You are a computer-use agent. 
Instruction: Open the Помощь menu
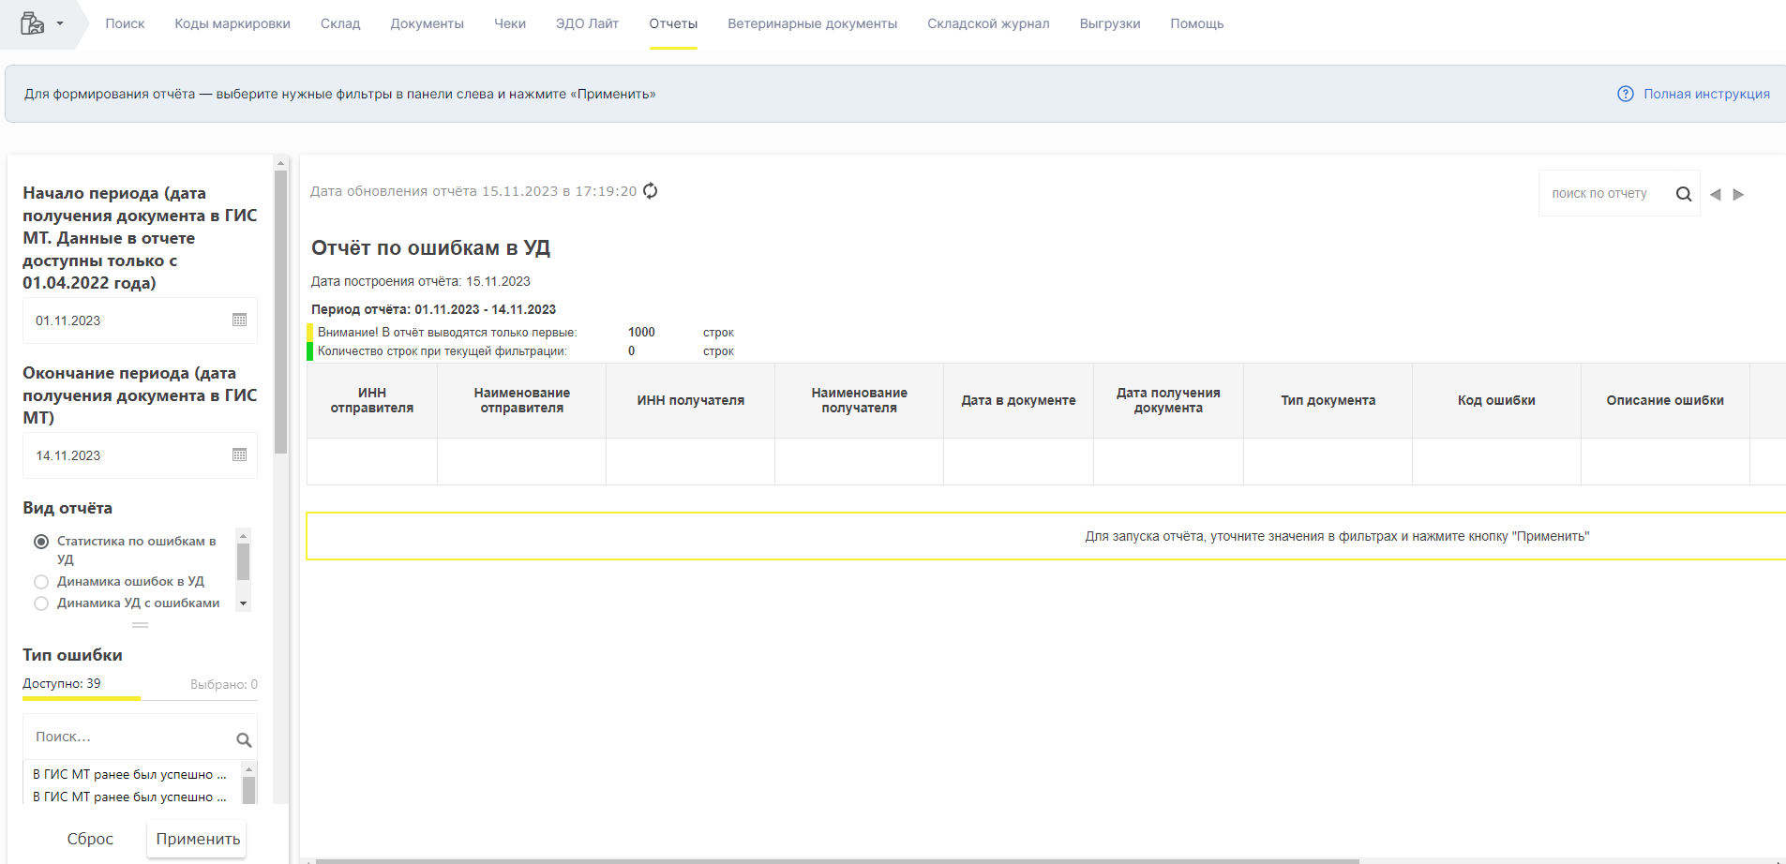pos(1197,23)
